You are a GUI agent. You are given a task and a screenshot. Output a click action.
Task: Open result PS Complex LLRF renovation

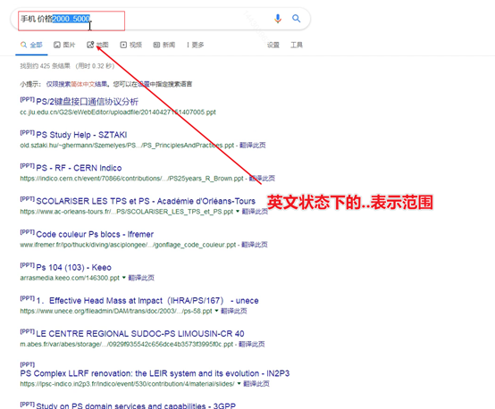tap(155, 373)
